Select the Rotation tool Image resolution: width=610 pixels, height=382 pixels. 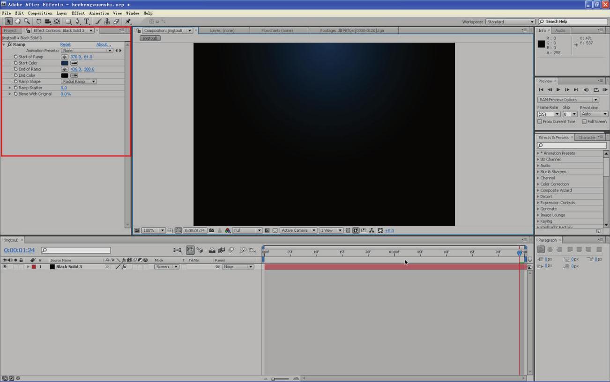click(38, 21)
